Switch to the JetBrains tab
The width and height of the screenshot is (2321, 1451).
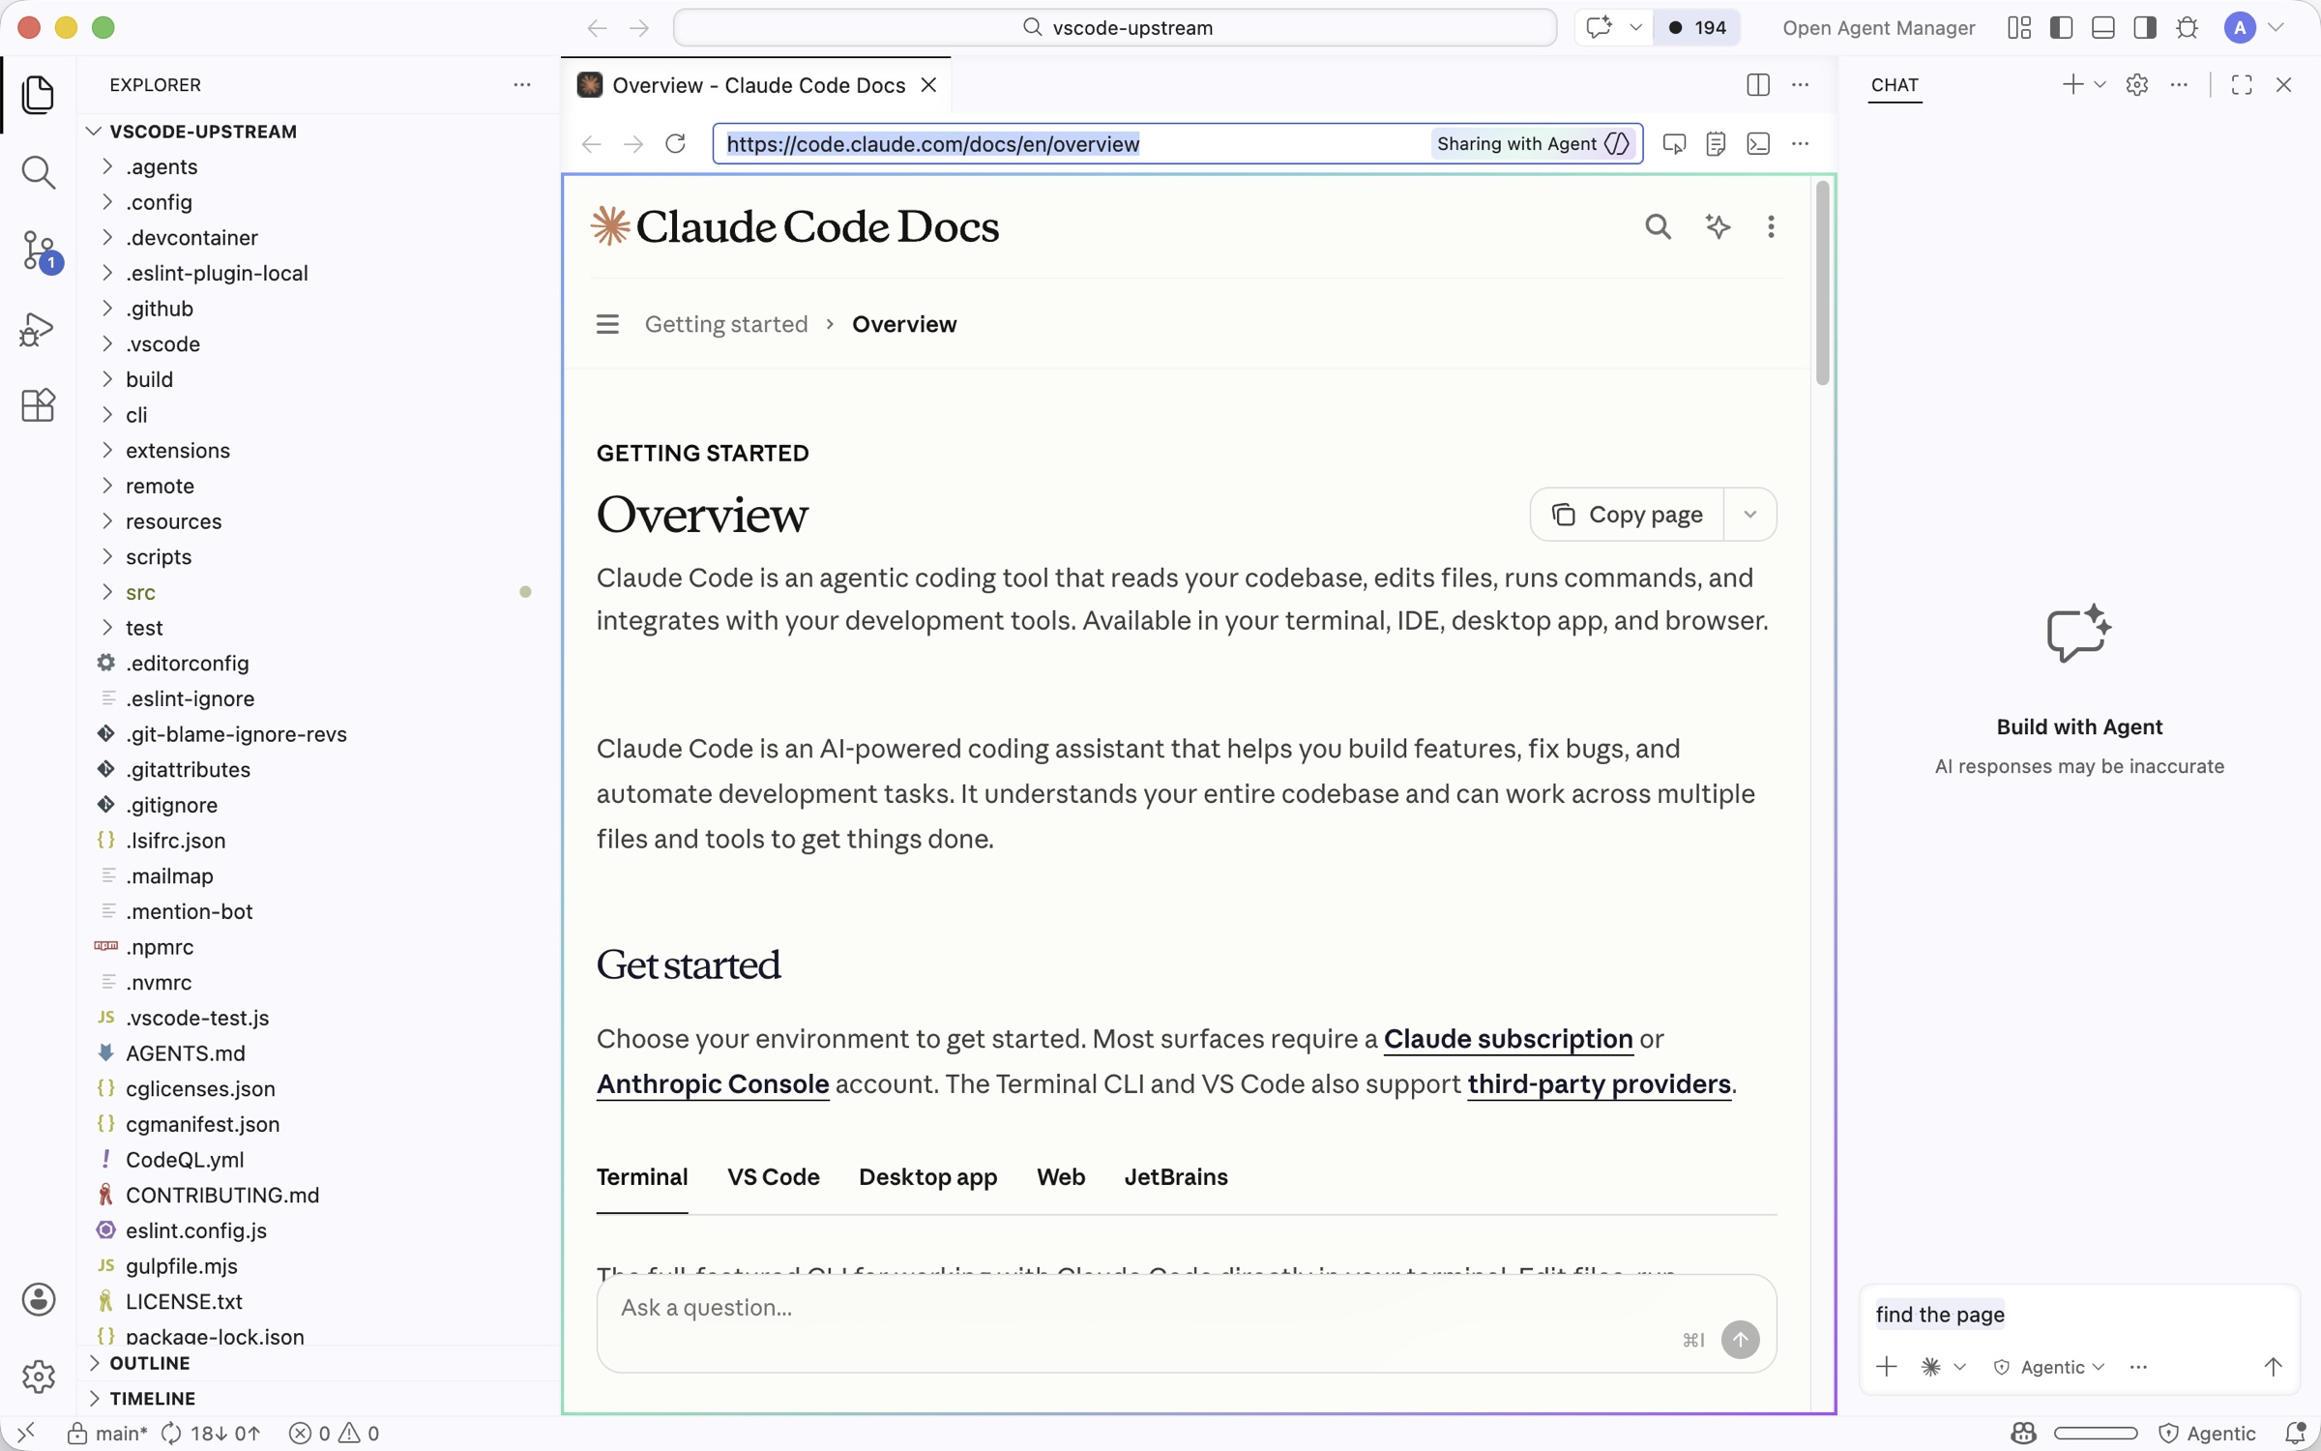pos(1175,1176)
